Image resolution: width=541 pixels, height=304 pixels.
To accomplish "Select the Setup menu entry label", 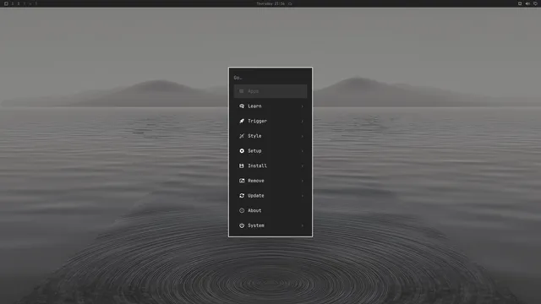I will point(254,151).
